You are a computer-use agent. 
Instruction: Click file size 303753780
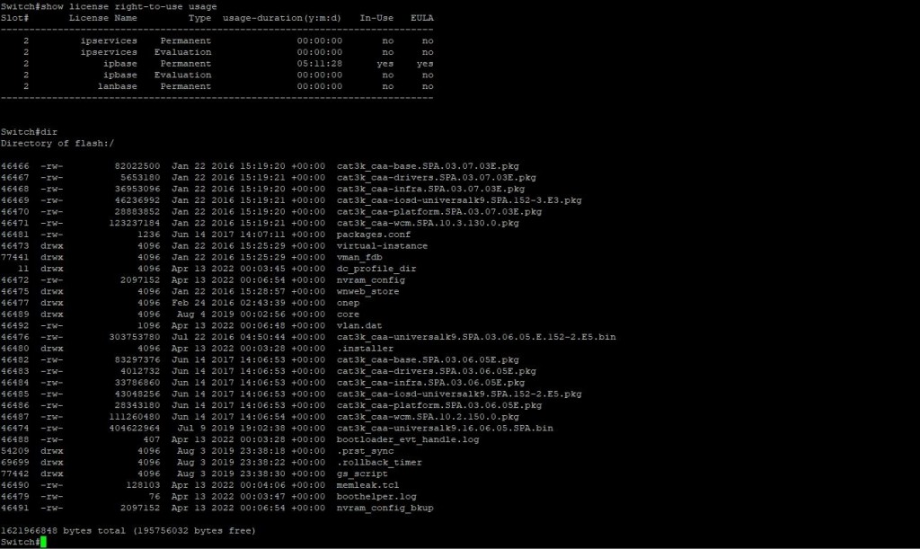pyautogui.click(x=135, y=337)
